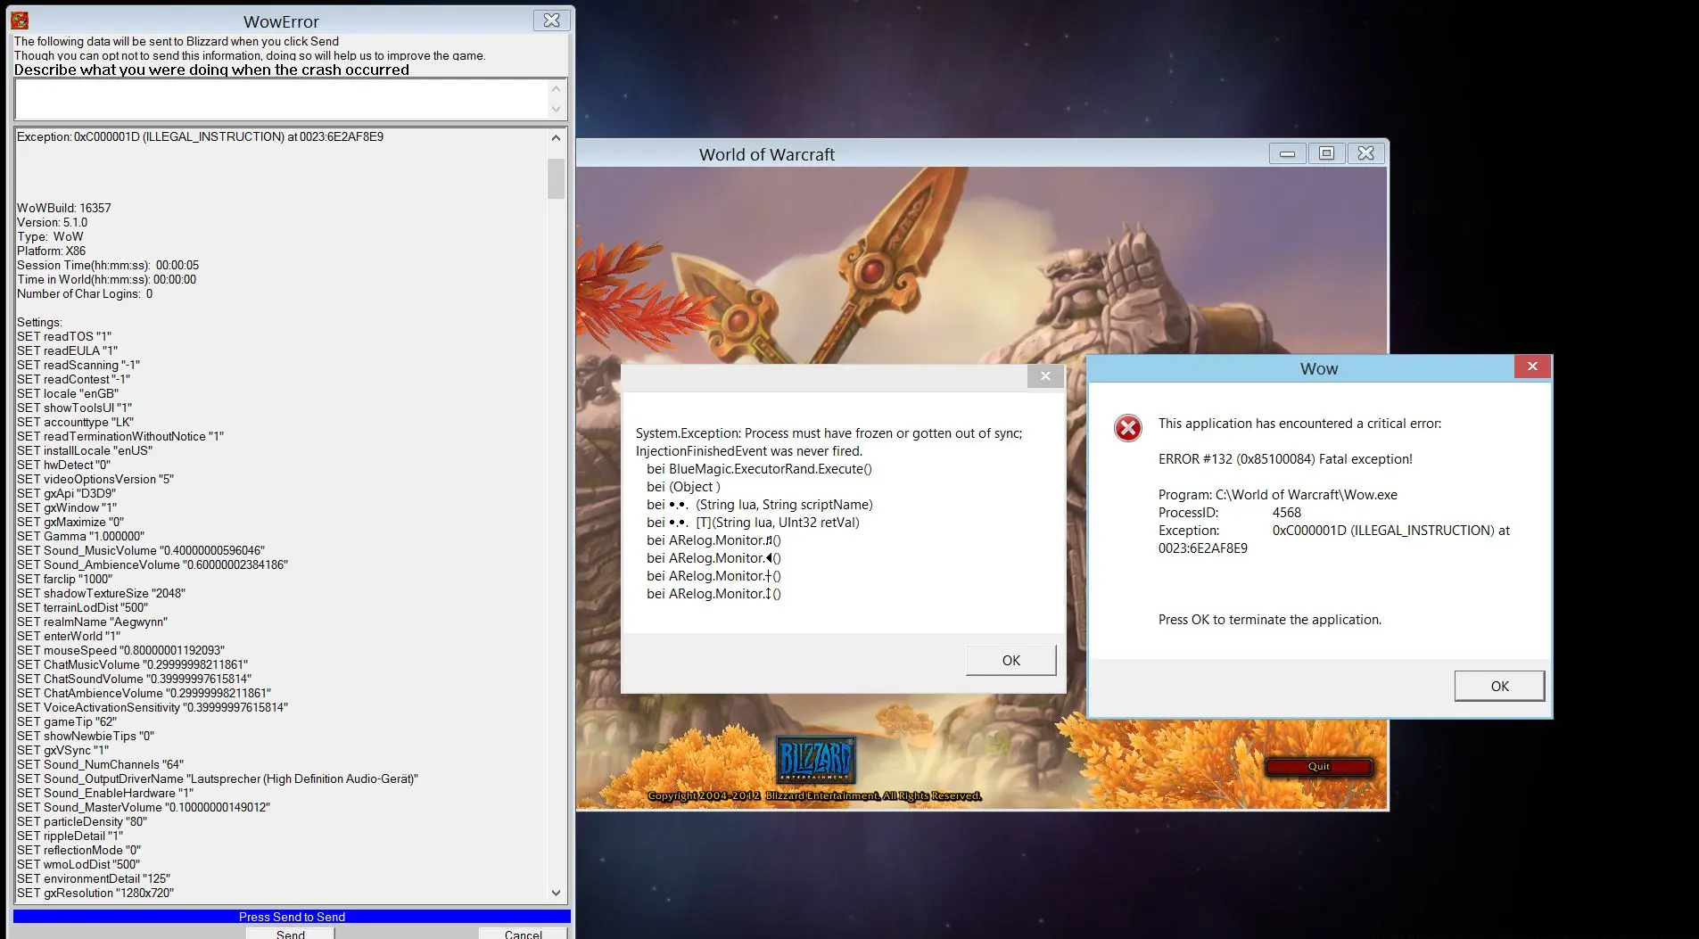Click the red error icon in Wow dialog
Image resolution: width=1699 pixels, height=939 pixels.
1127,428
